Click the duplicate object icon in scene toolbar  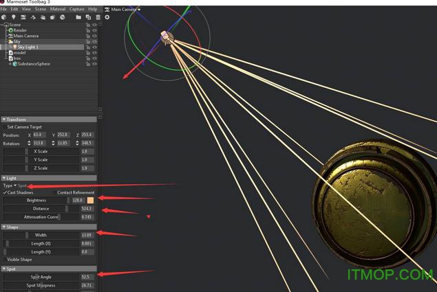pos(88,17)
